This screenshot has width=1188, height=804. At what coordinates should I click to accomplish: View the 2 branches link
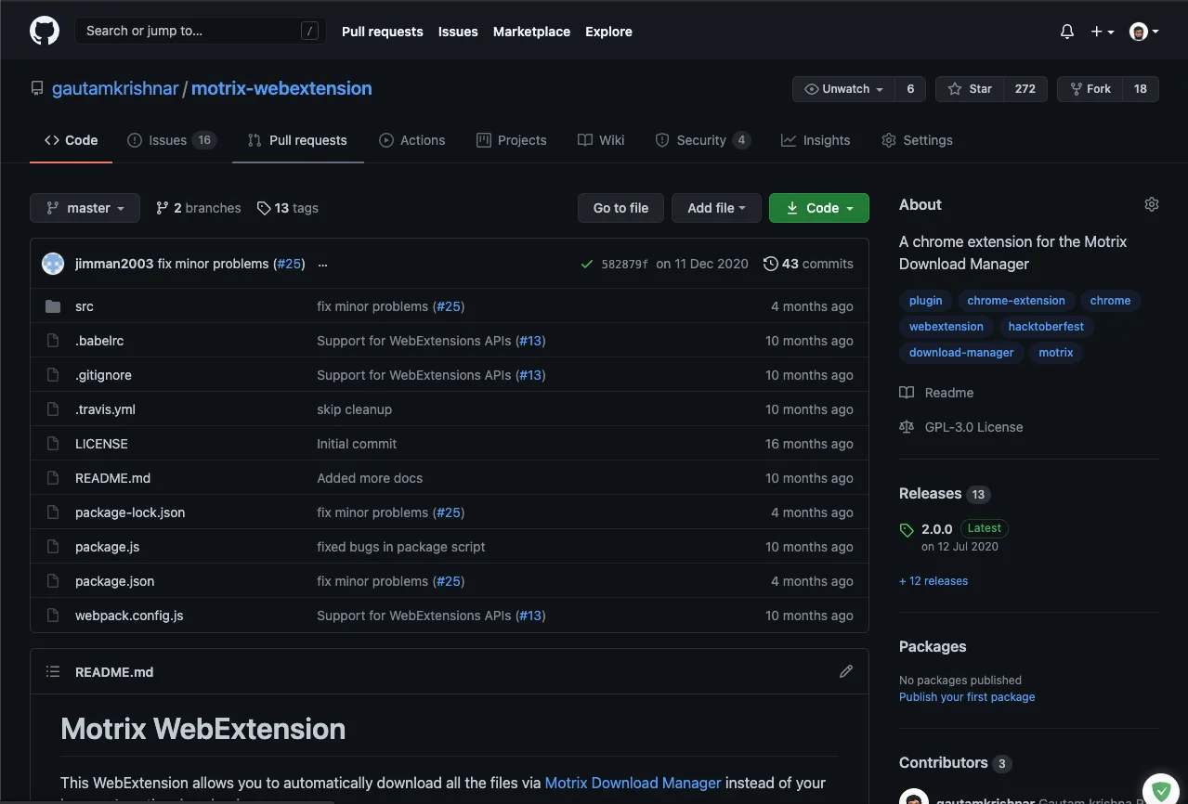[198, 208]
